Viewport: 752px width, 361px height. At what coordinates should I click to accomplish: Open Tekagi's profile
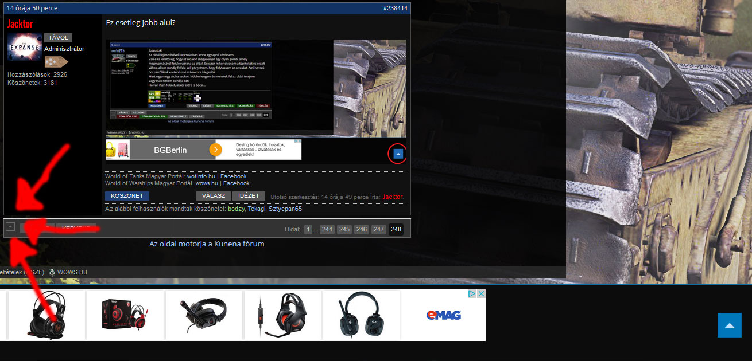point(257,209)
